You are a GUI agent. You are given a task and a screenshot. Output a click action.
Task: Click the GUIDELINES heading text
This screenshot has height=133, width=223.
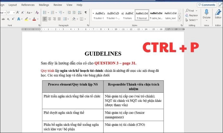click(103, 54)
